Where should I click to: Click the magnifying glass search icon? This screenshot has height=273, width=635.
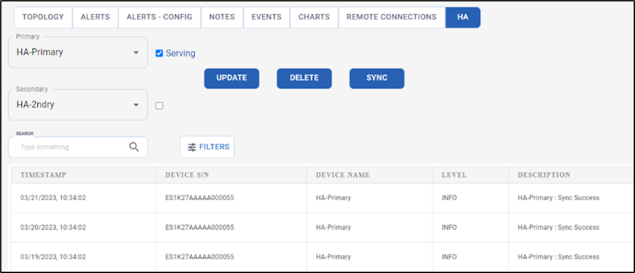click(134, 147)
